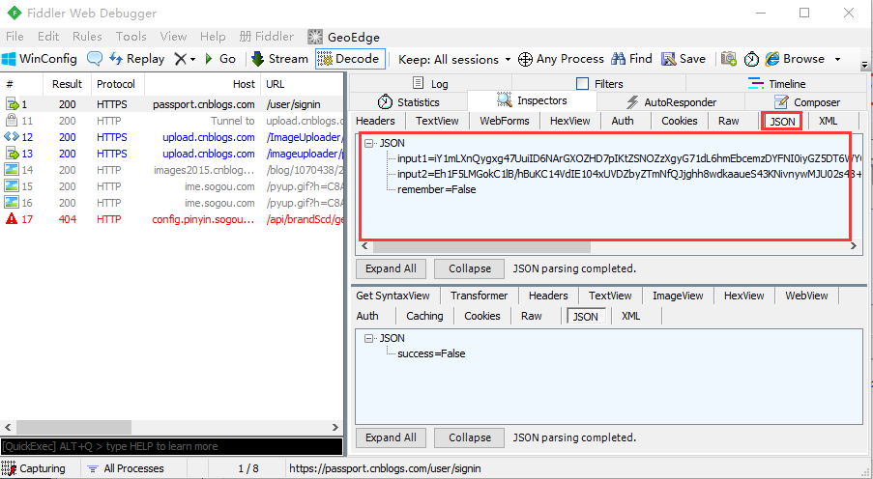Select the response ImageView tab
The width and height of the screenshot is (873, 479).
[x=678, y=296]
